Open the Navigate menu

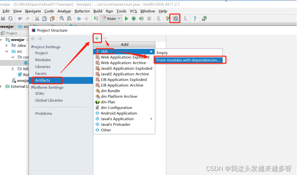33,11
